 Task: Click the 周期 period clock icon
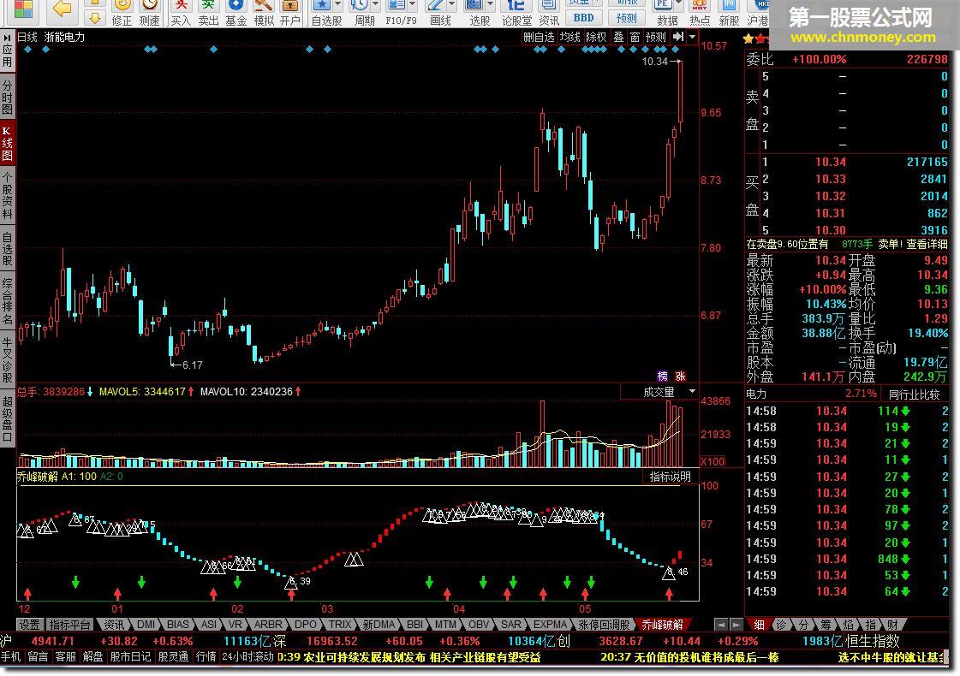click(360, 13)
